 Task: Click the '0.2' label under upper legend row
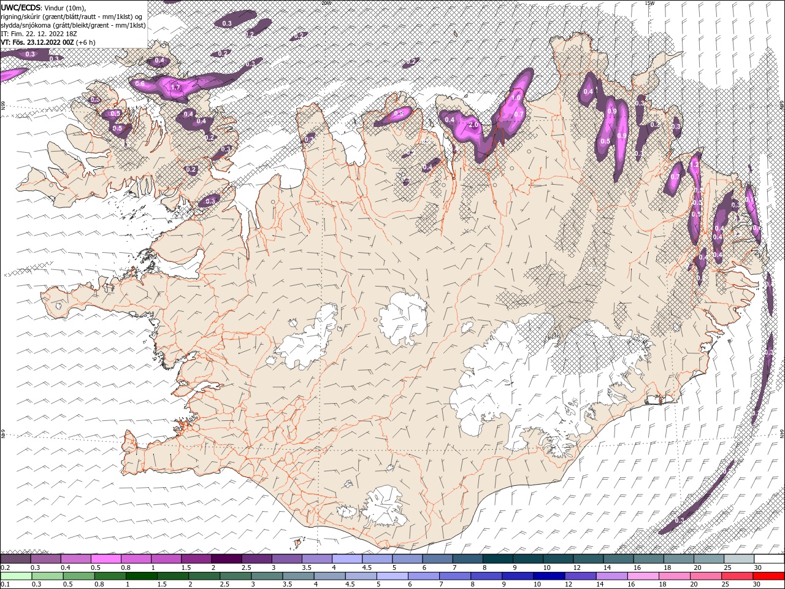[x=4, y=568]
